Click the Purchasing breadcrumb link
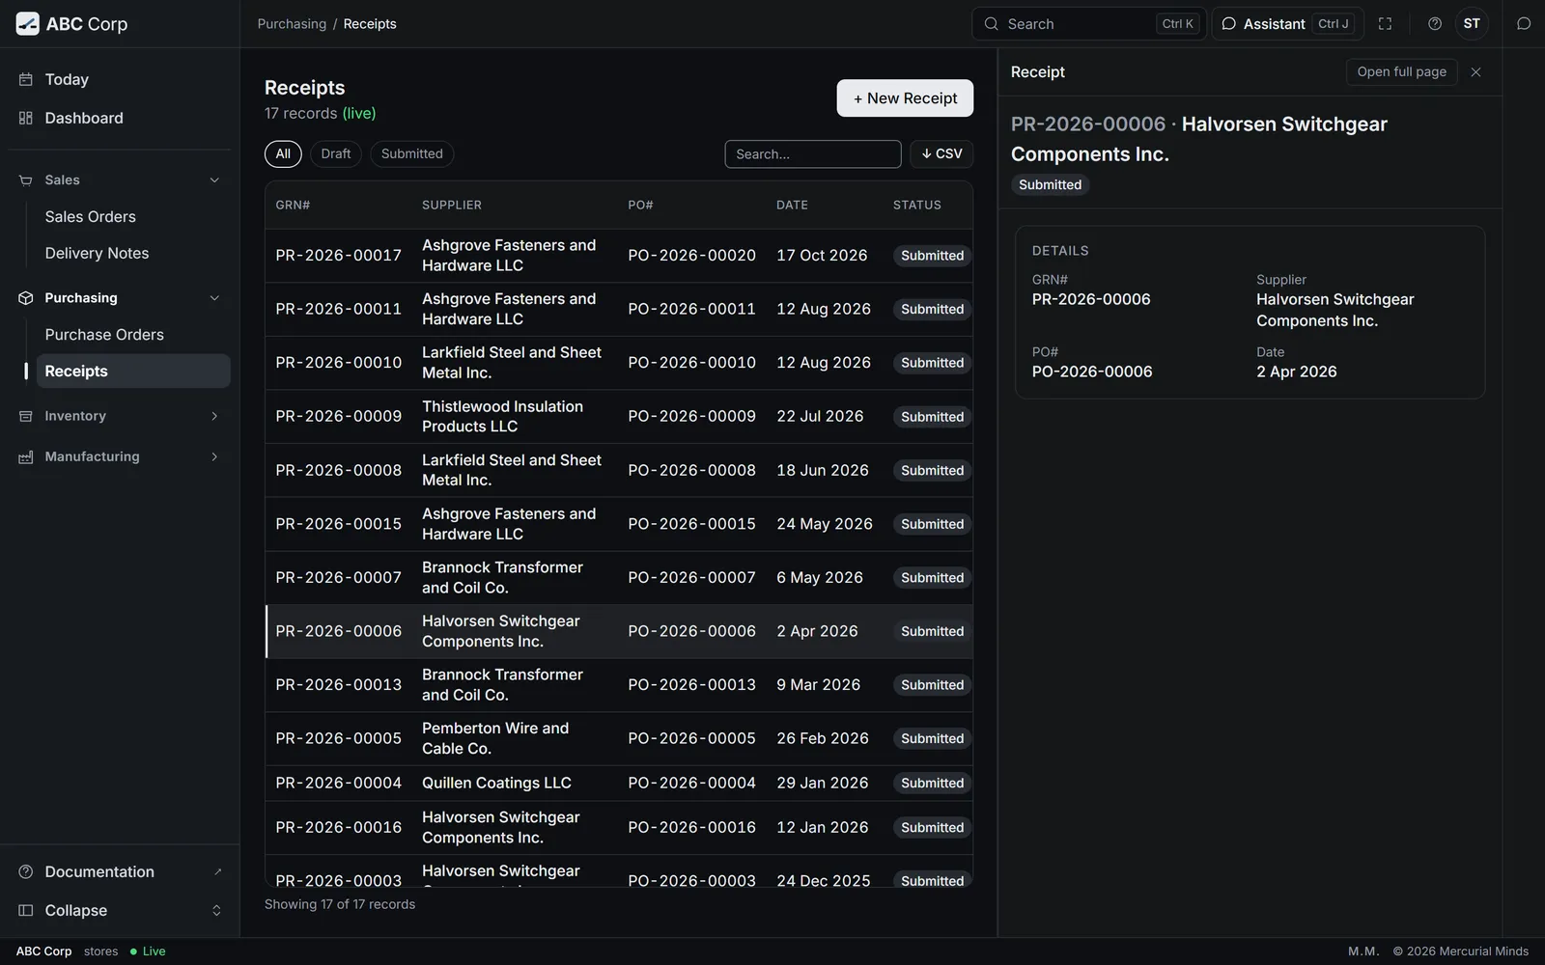 (292, 24)
